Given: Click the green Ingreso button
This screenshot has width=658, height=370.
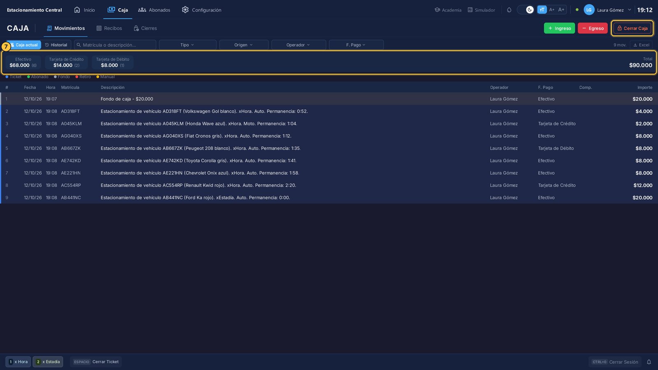Looking at the screenshot, I should 559,28.
